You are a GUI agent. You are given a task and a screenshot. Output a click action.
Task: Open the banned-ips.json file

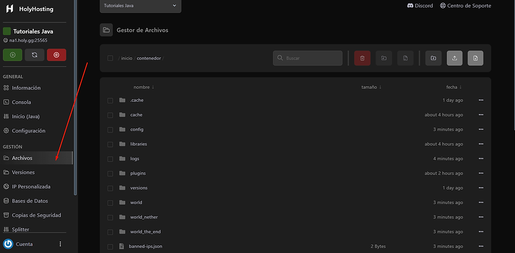pos(146,246)
